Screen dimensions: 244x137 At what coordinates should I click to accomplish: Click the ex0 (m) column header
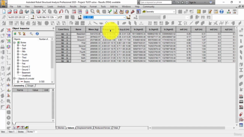click(x=183, y=29)
